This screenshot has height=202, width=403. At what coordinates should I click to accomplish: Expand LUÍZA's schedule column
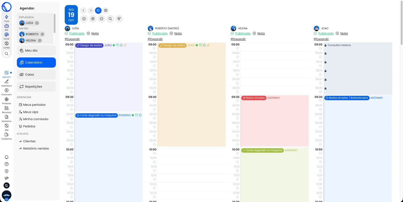(x=72, y=39)
